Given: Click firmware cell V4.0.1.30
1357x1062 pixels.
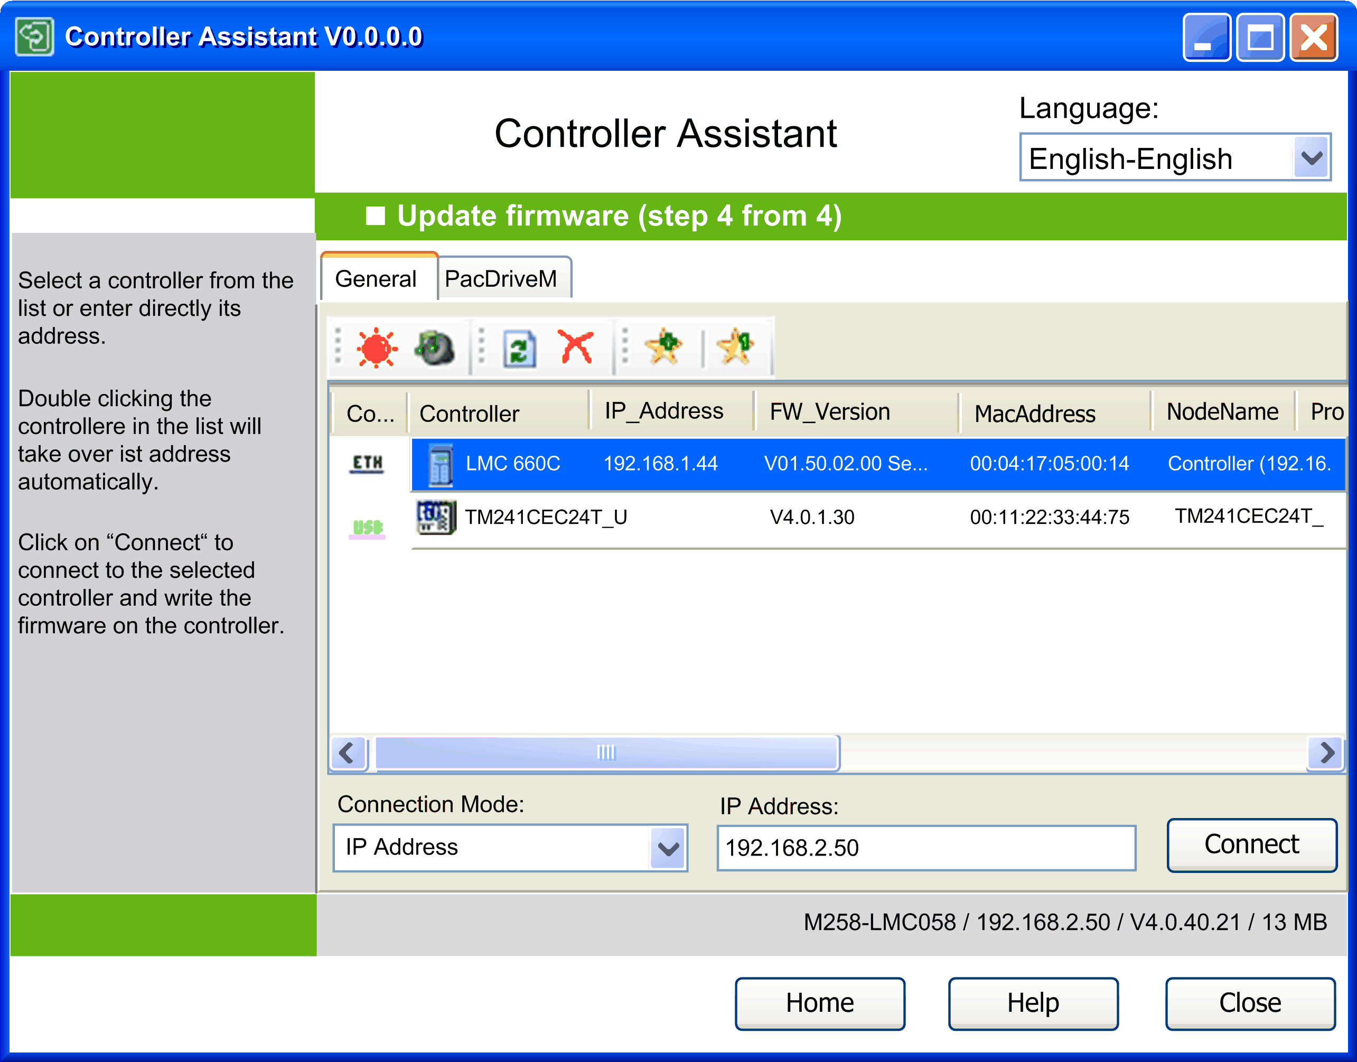Looking at the screenshot, I should pyautogui.click(x=812, y=518).
